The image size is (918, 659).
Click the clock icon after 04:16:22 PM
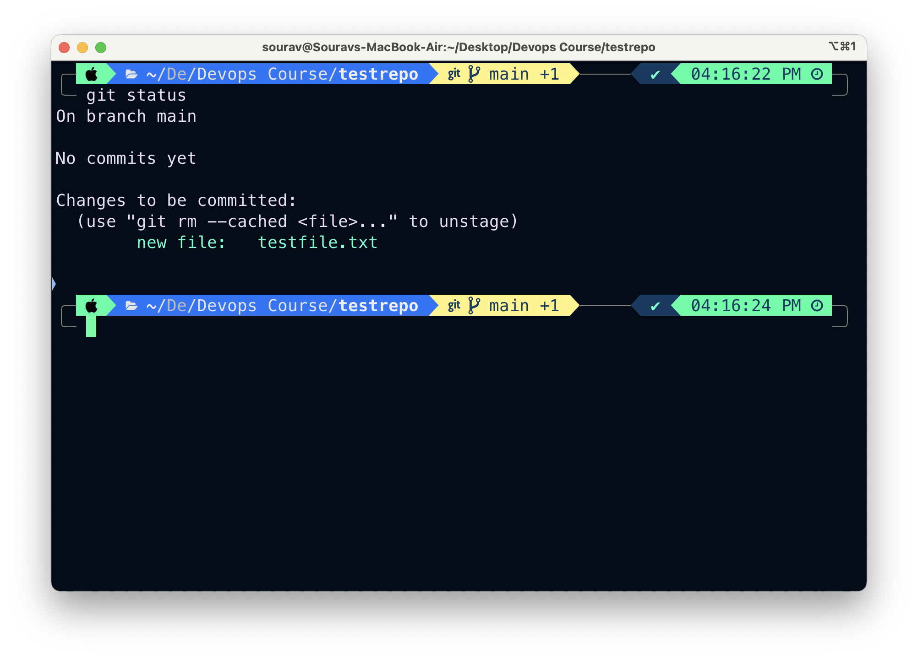tap(817, 74)
